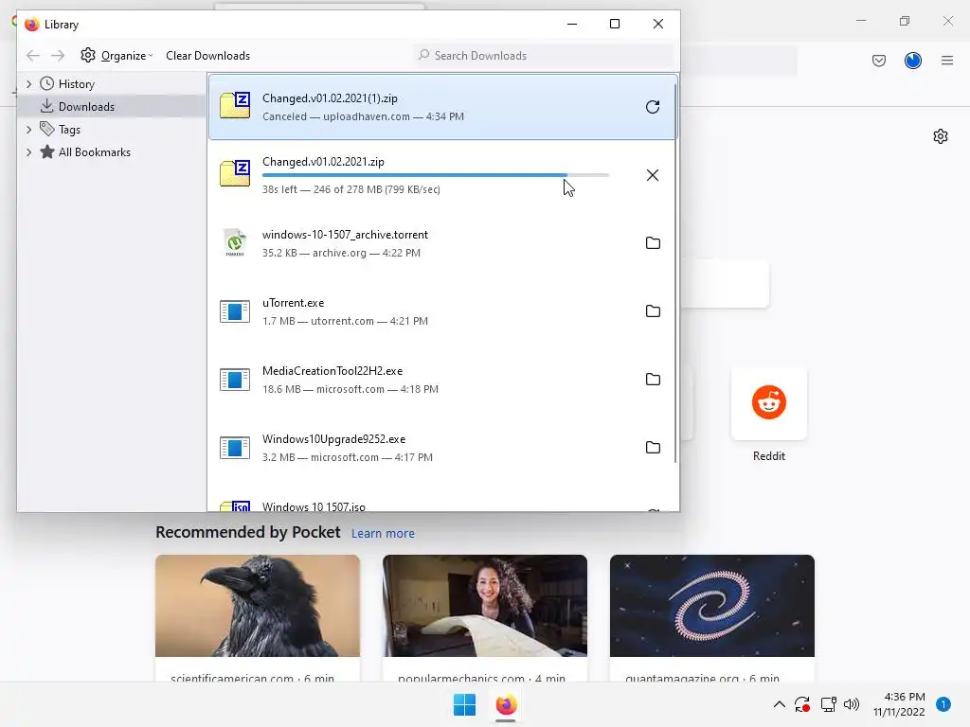Click the zip file icon of Changed.v01.02.2021(1).zip

point(235,106)
